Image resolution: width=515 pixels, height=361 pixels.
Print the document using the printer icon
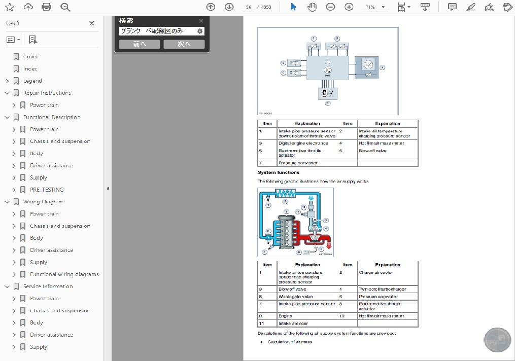46,7
